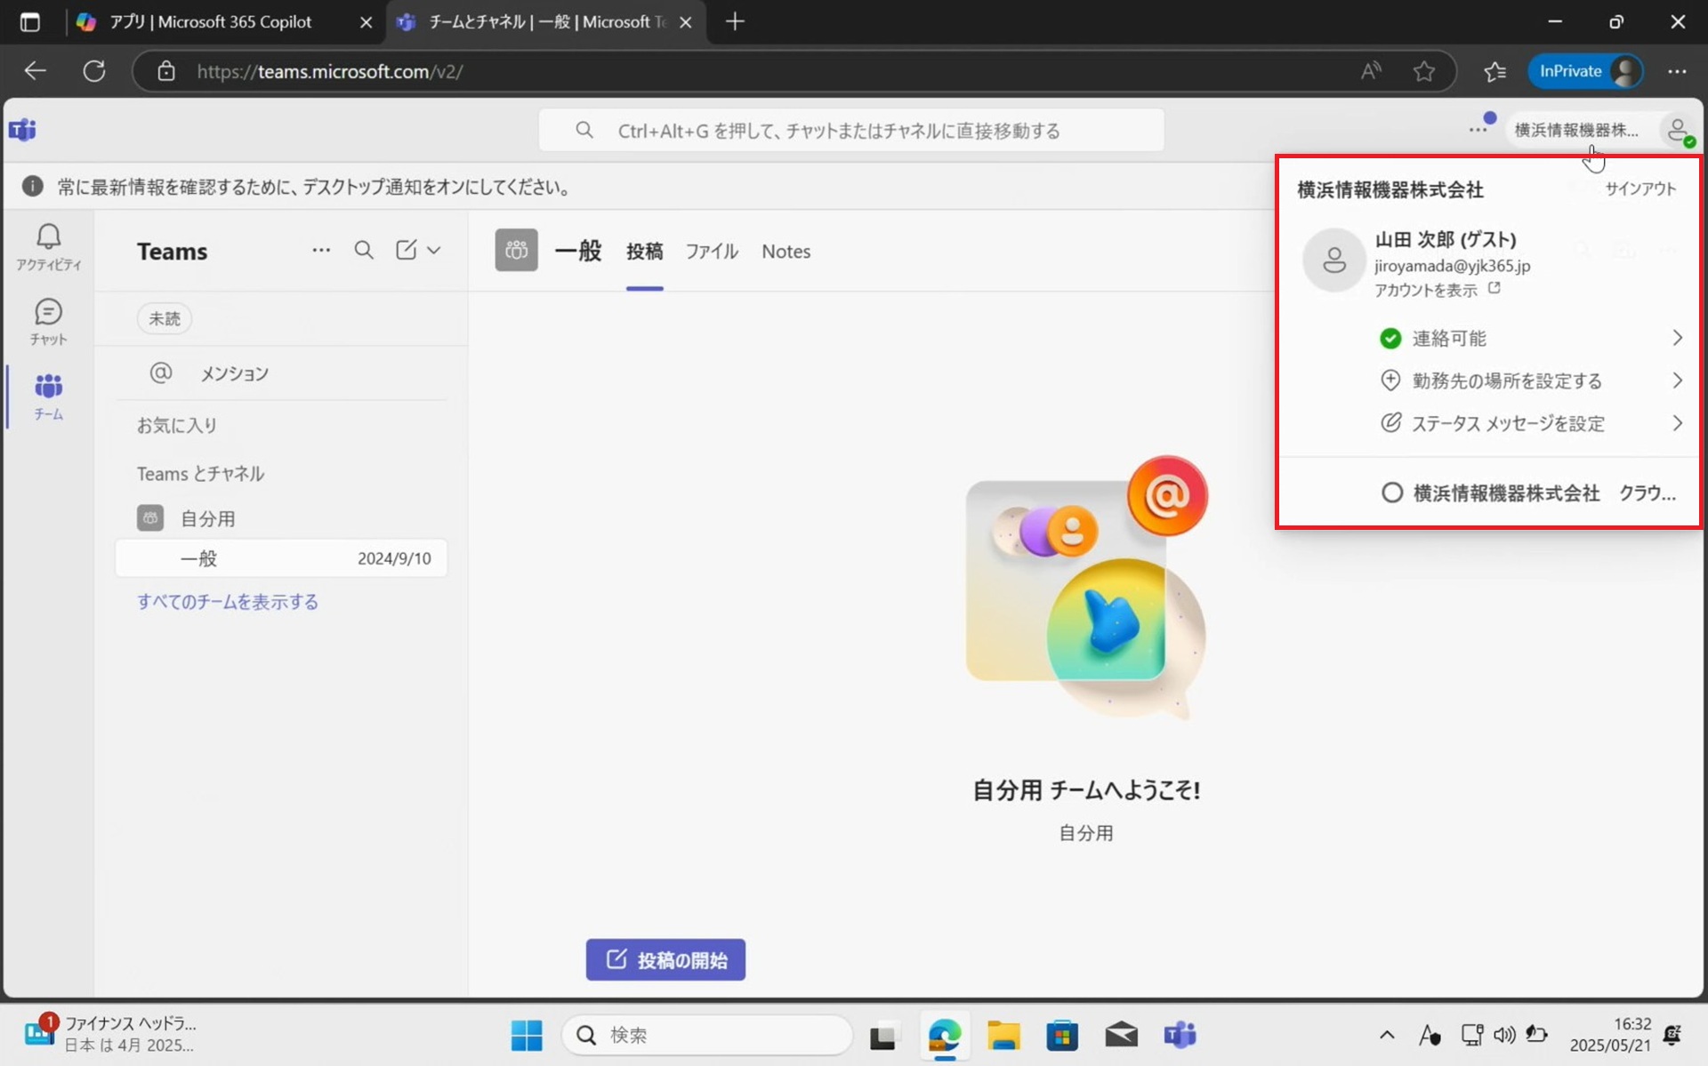Expand the 連絡可能 status chevron
This screenshot has width=1708, height=1066.
tap(1677, 338)
